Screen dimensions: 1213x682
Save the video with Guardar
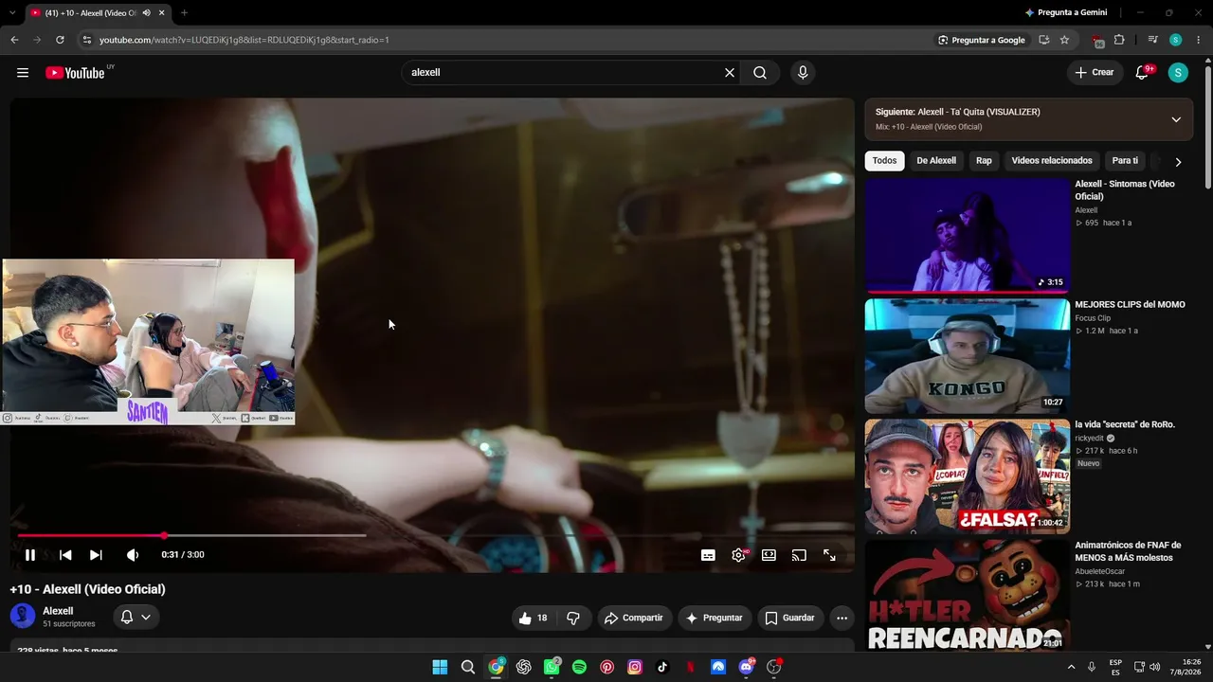point(789,618)
